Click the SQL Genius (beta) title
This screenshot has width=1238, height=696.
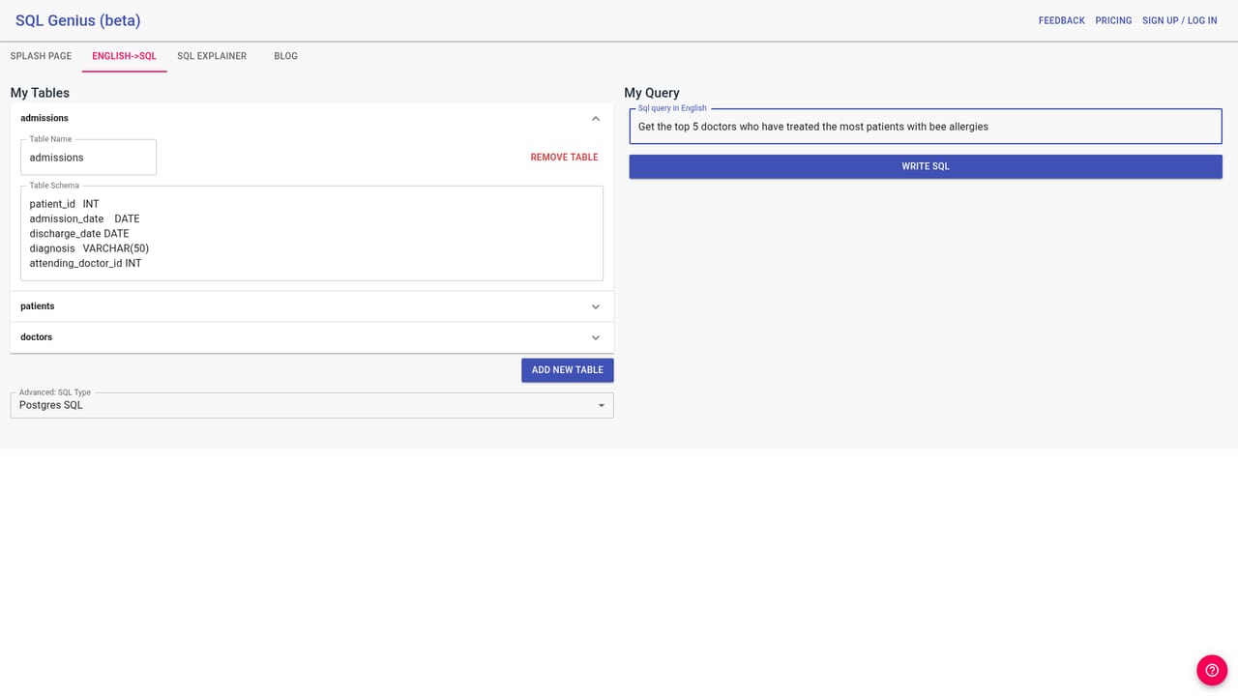click(78, 20)
